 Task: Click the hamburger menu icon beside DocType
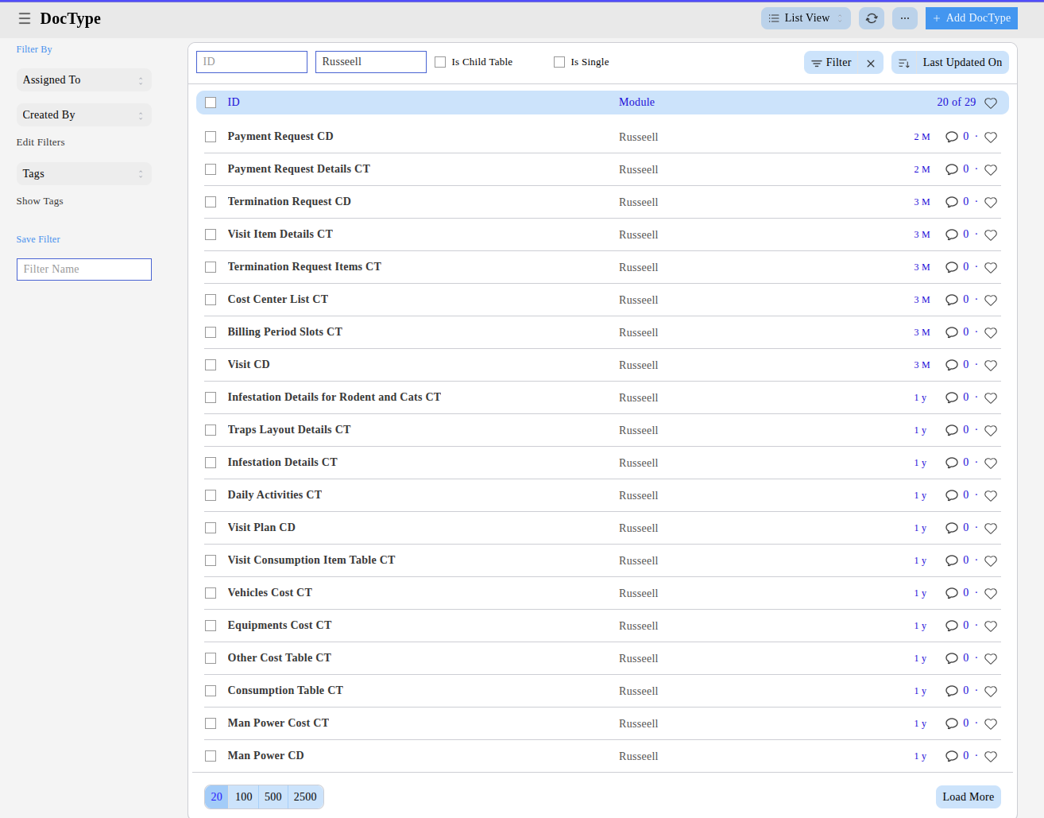[x=25, y=18]
